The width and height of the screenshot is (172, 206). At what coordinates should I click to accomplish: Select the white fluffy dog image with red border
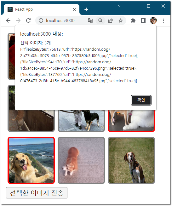[x=131, y=121]
